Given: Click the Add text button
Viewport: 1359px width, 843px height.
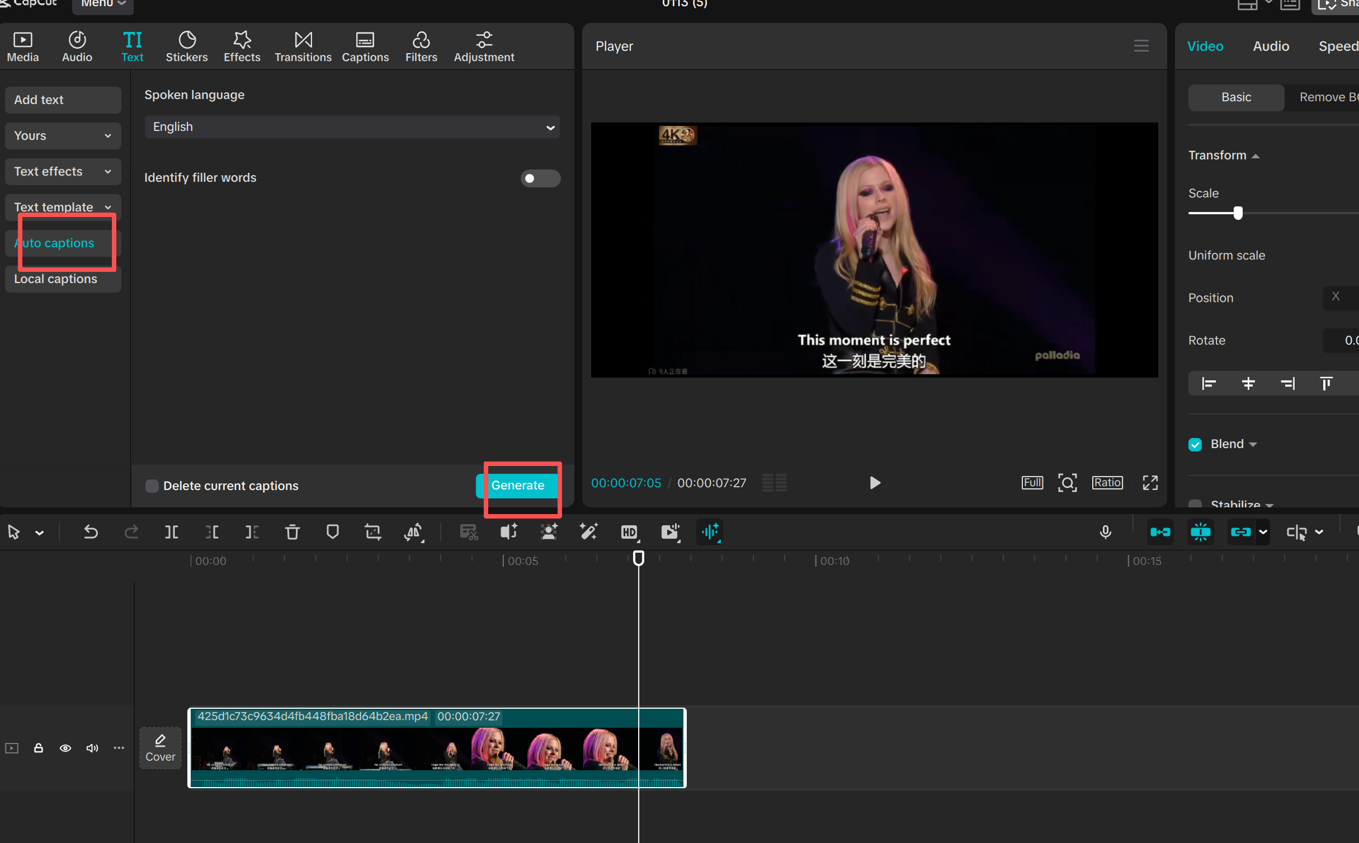Looking at the screenshot, I should click(x=63, y=100).
